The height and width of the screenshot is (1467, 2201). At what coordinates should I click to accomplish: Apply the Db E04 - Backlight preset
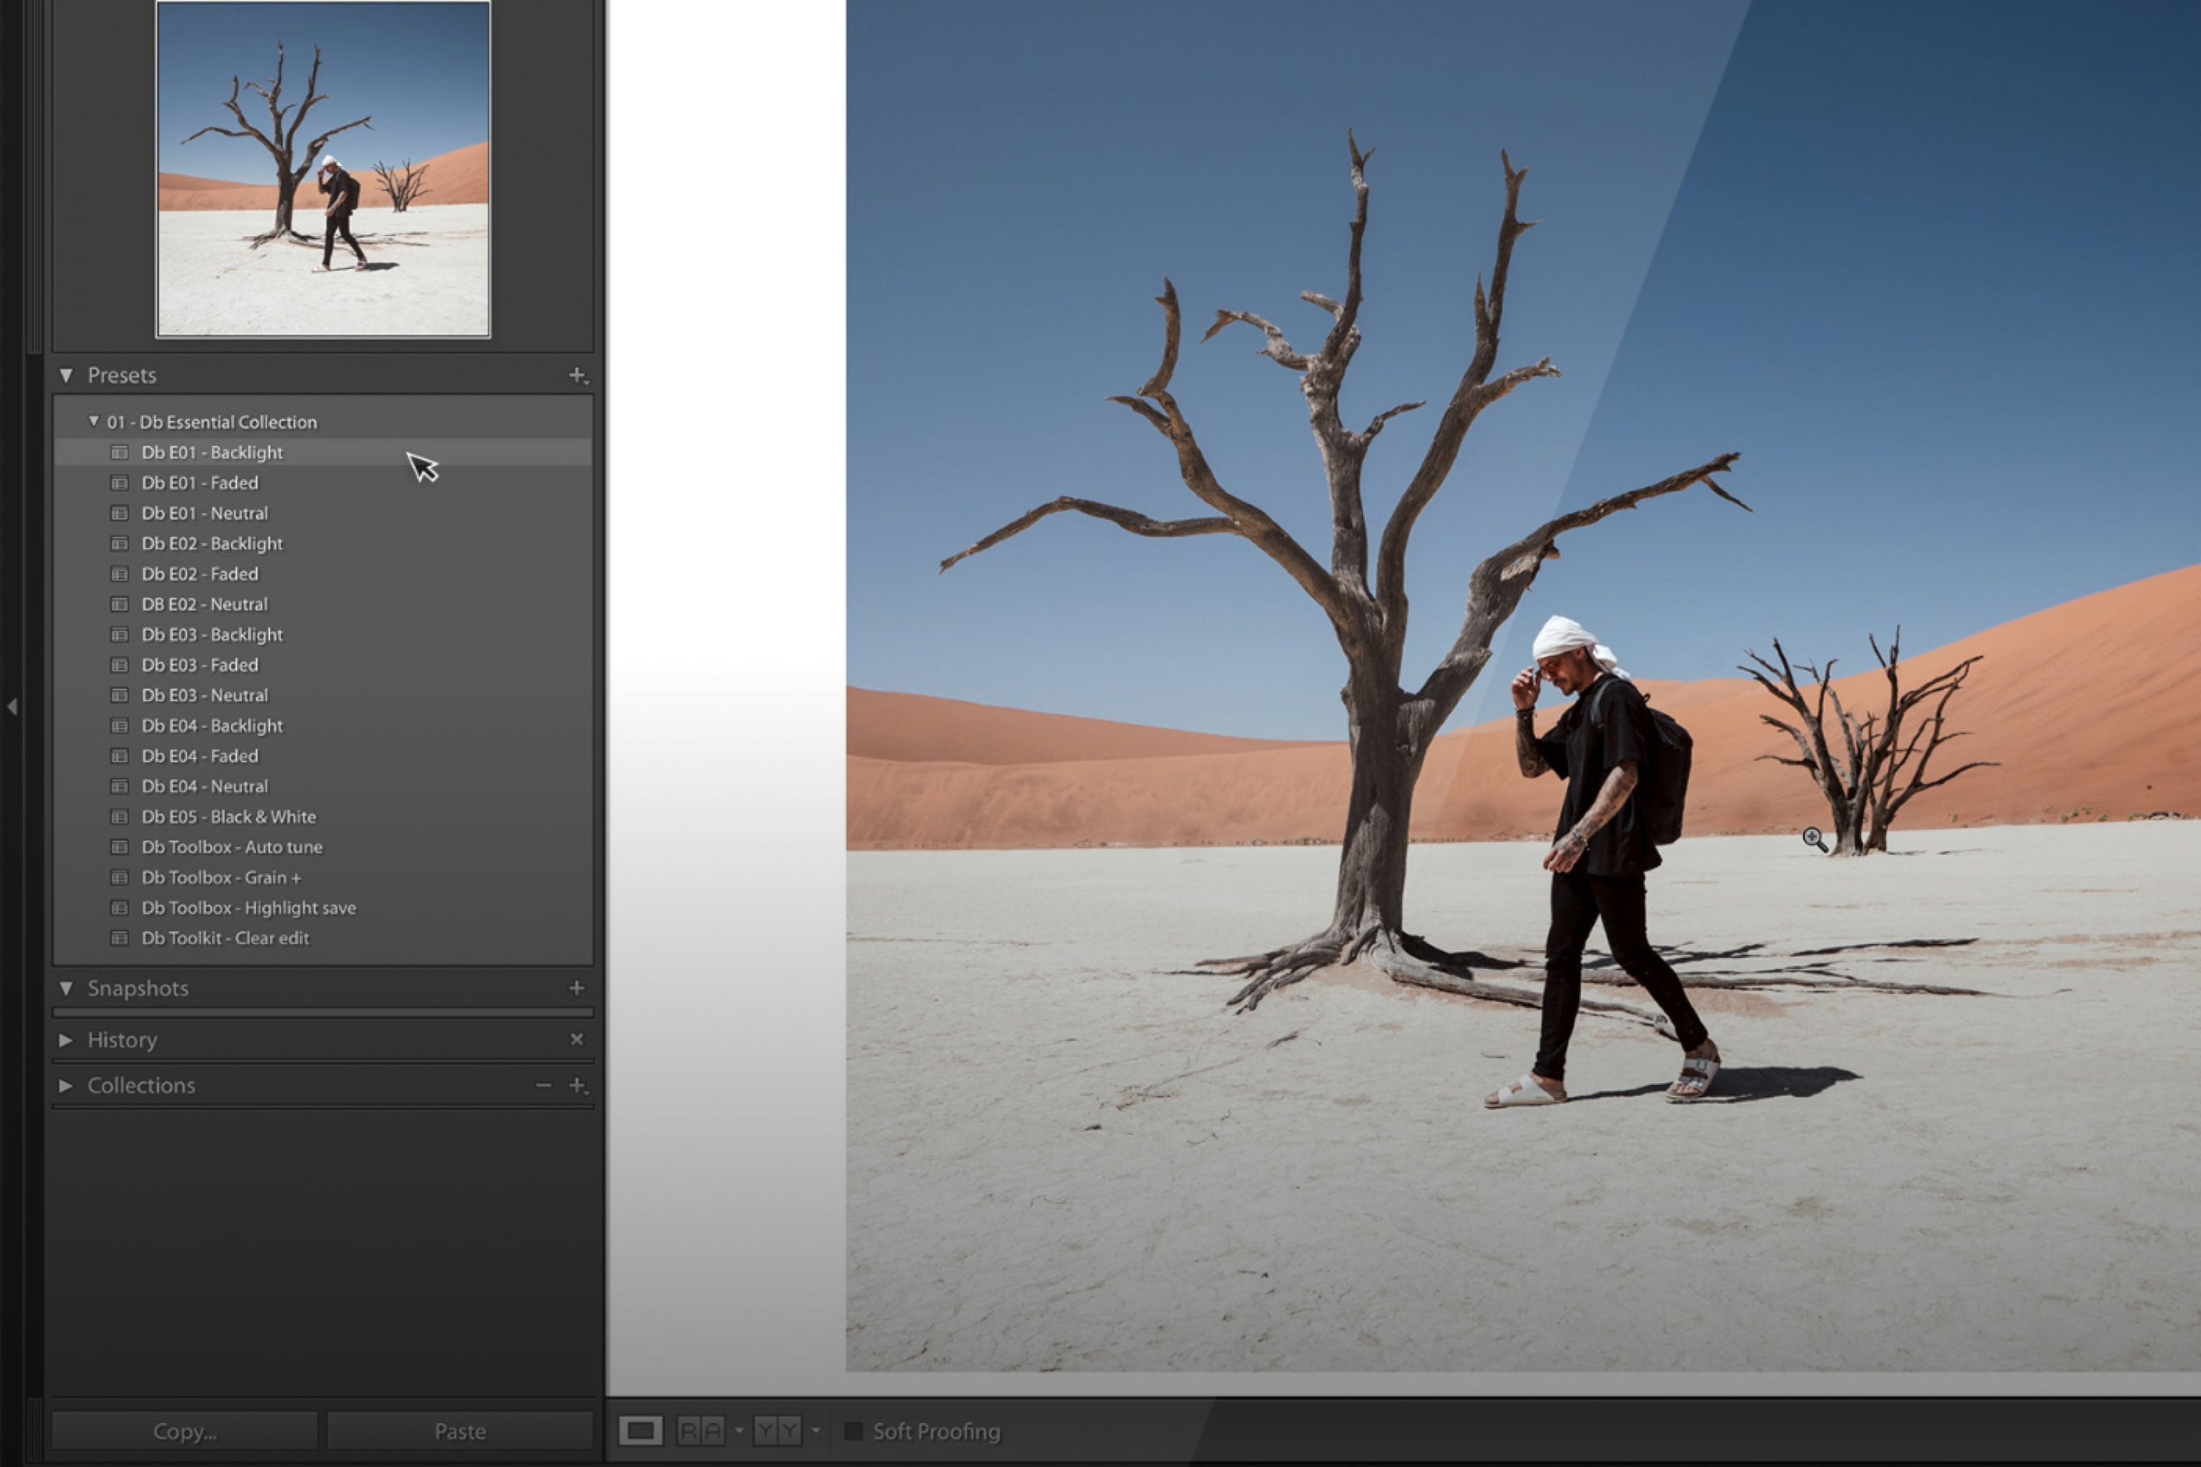click(323, 726)
